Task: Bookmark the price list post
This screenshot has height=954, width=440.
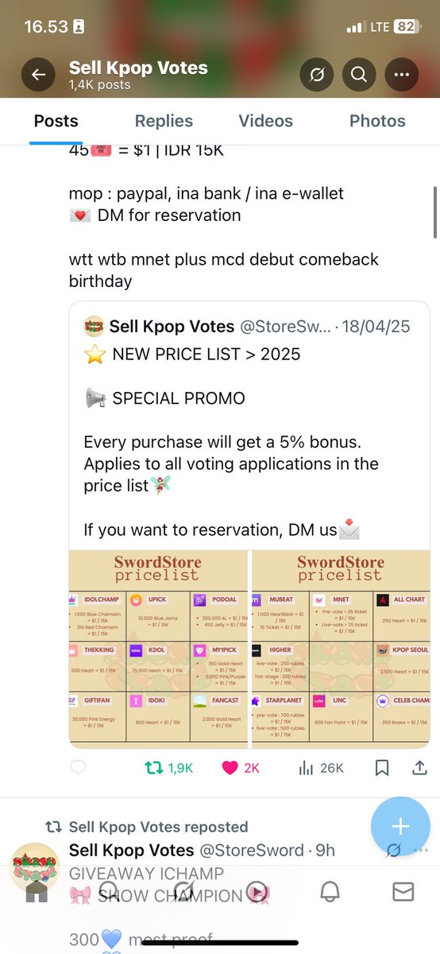Action: point(382,768)
